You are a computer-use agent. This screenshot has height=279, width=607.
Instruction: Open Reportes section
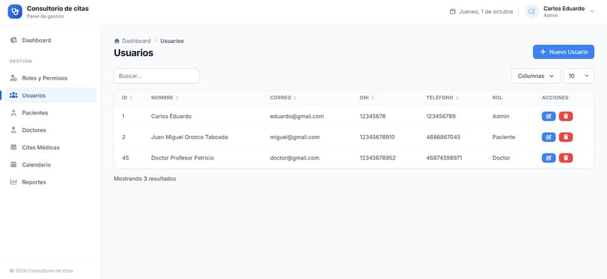(50, 182)
